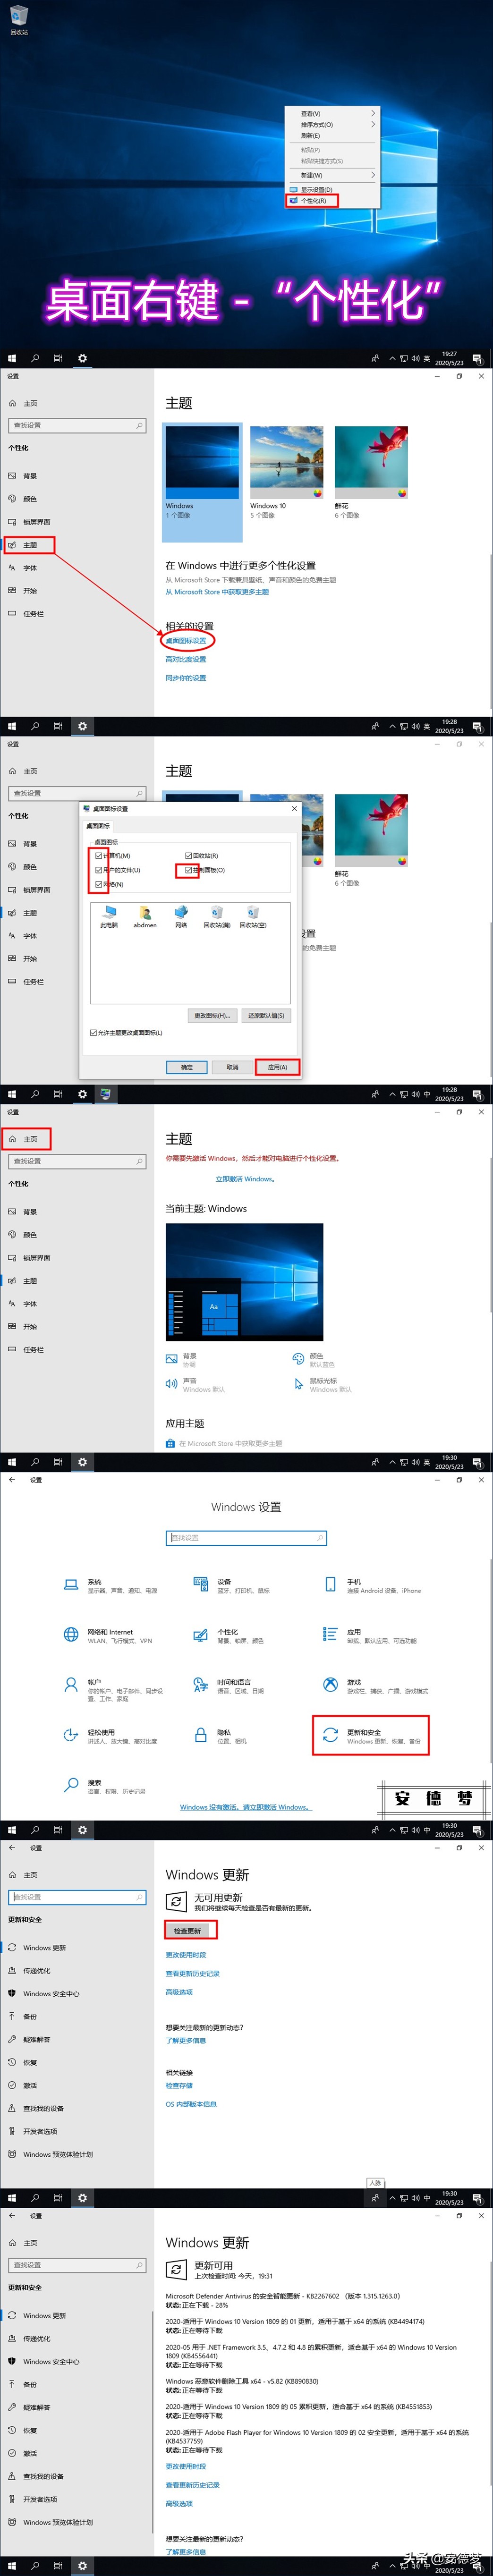Expand the 查看(V) submenu arrow
The height and width of the screenshot is (2576, 493).
pos(373,114)
